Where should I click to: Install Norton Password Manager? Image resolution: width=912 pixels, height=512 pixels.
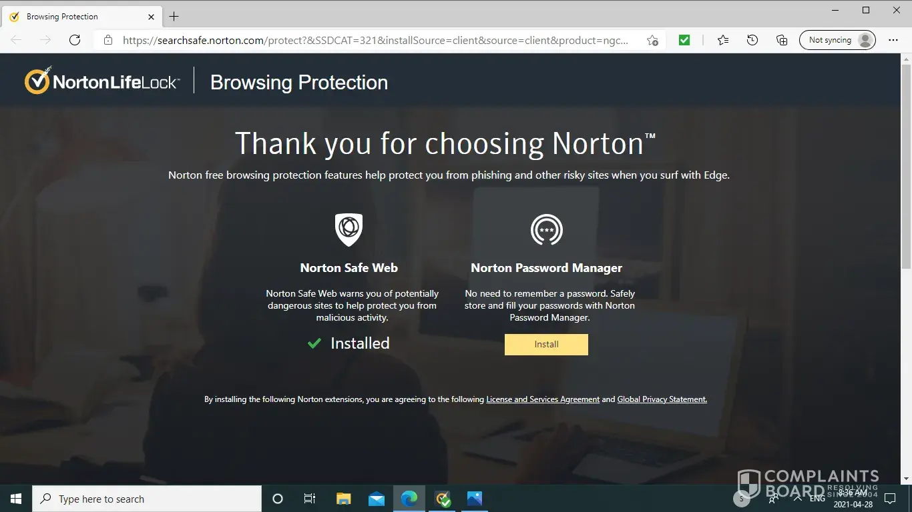[546, 344]
